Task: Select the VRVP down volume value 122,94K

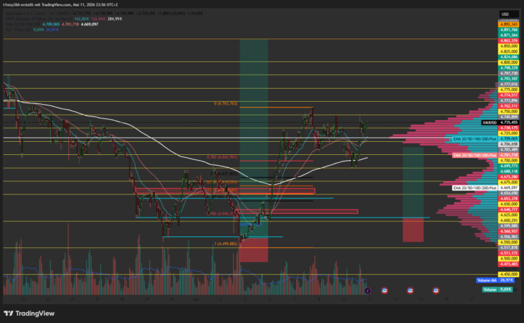Action: 98,19
